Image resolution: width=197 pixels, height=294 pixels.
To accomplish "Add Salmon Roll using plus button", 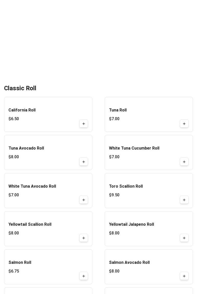I will pos(84,276).
